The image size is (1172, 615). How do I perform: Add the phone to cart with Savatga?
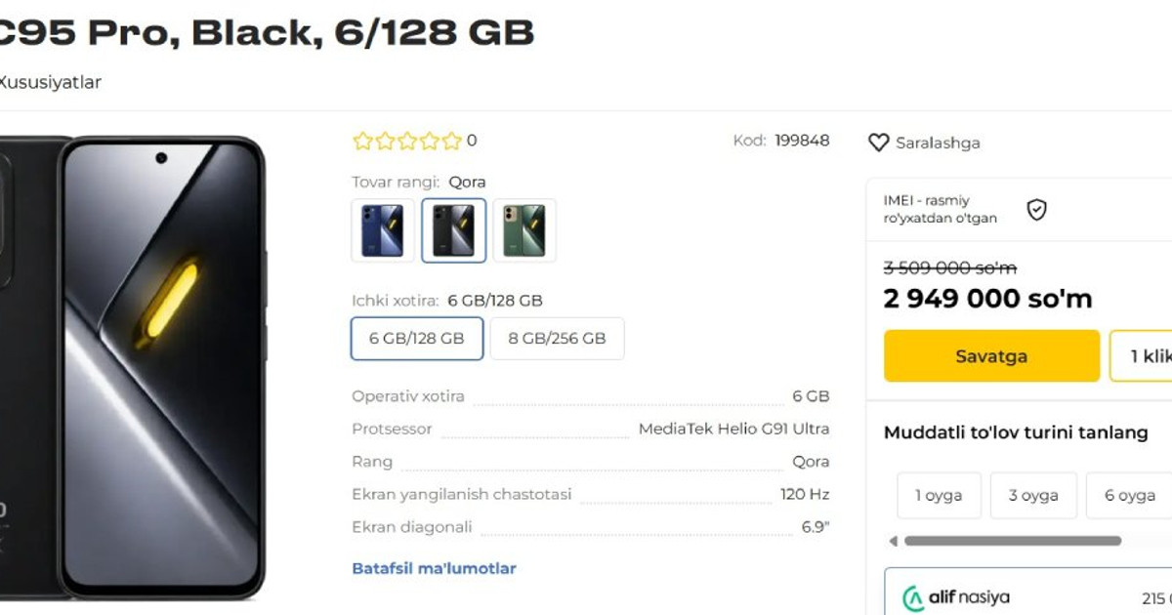pos(991,356)
